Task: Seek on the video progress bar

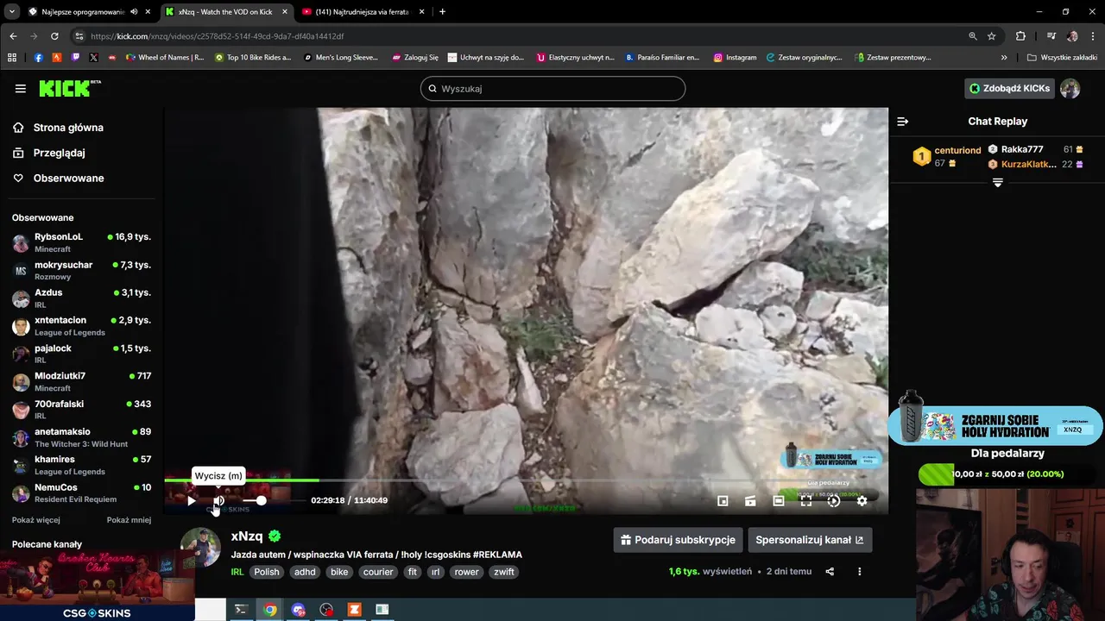Action: point(526,480)
